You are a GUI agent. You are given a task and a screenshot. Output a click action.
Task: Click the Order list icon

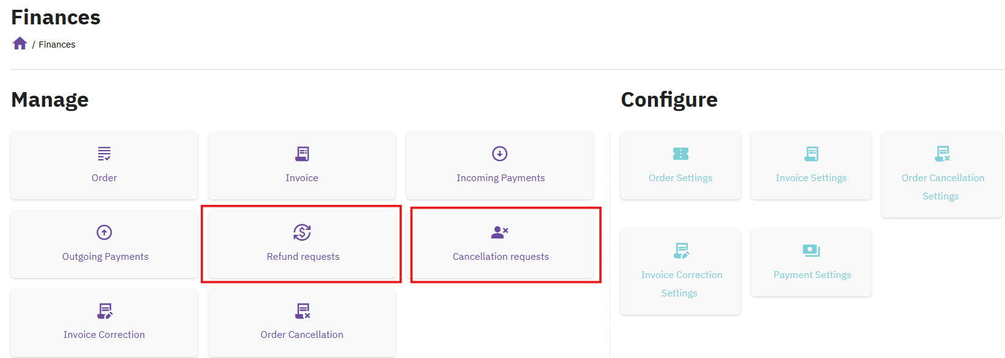coord(104,154)
